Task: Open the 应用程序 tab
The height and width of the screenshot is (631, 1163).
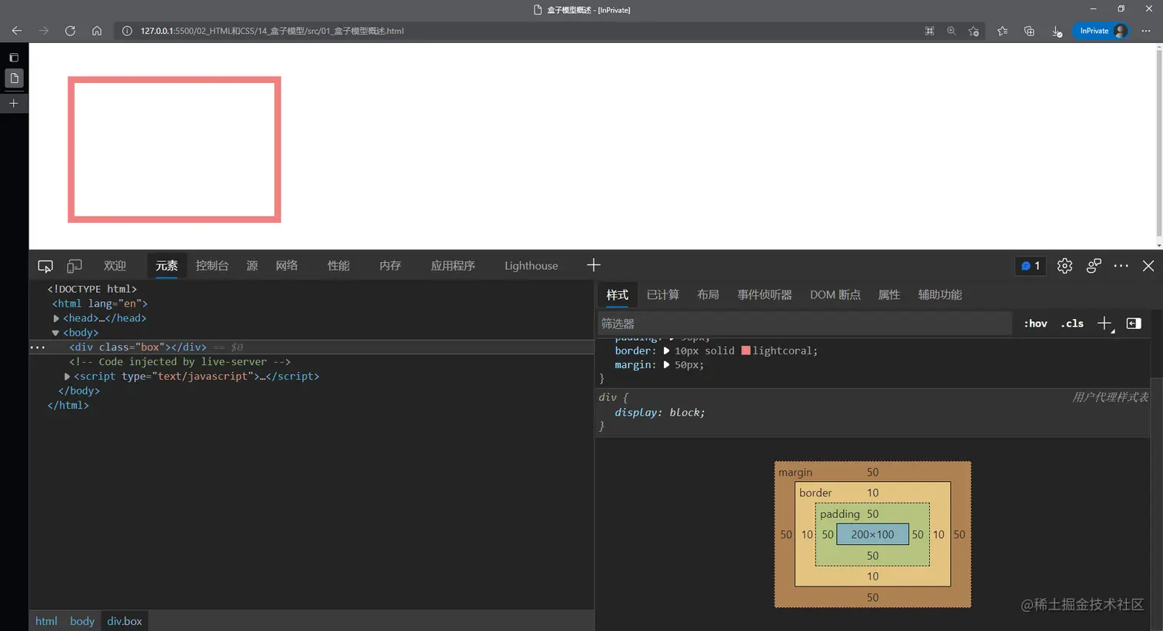Action: 453,266
